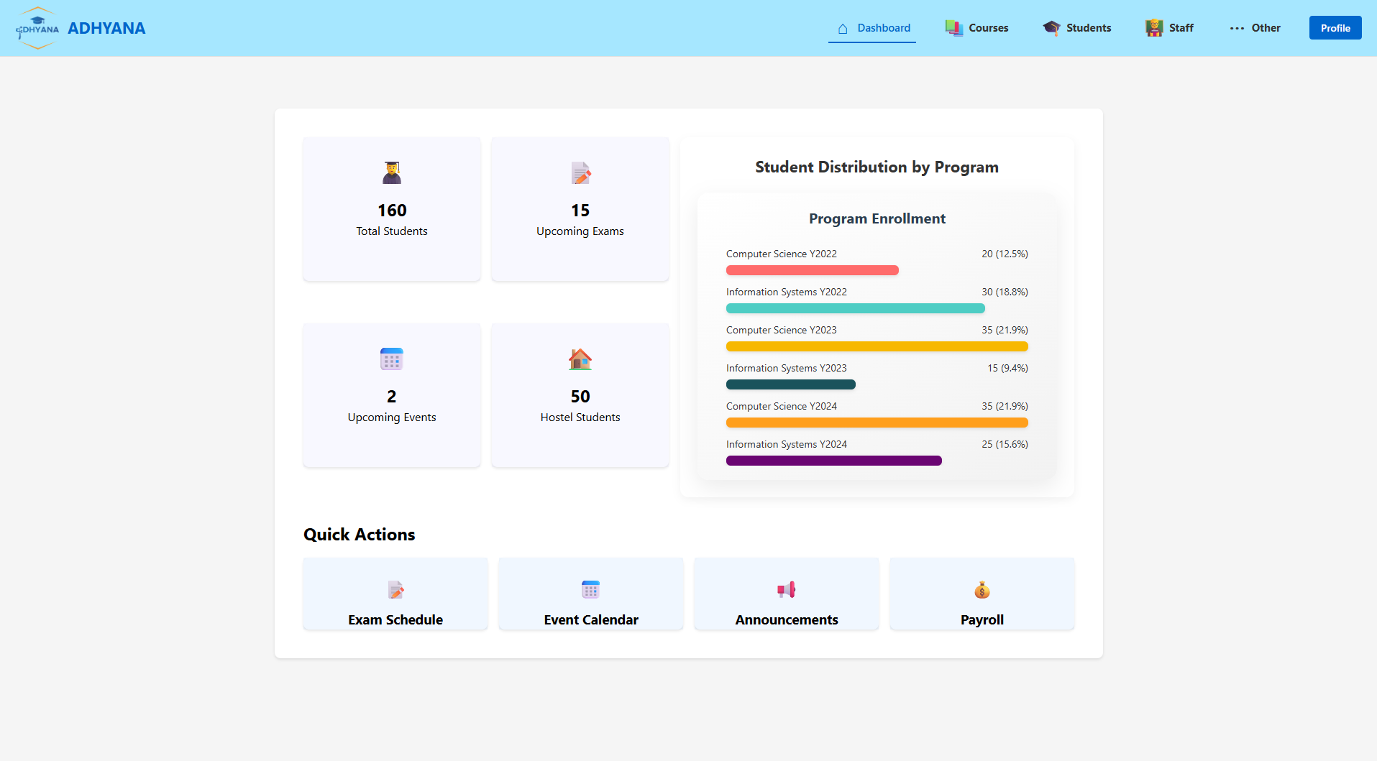Open the Exam Schedule quick action
Viewport: 1377px width, 761px height.
pos(395,594)
